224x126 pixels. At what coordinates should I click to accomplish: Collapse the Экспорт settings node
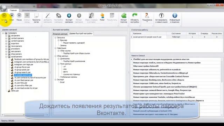click(55, 79)
